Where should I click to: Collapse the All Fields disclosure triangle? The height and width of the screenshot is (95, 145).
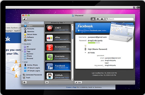(85, 53)
